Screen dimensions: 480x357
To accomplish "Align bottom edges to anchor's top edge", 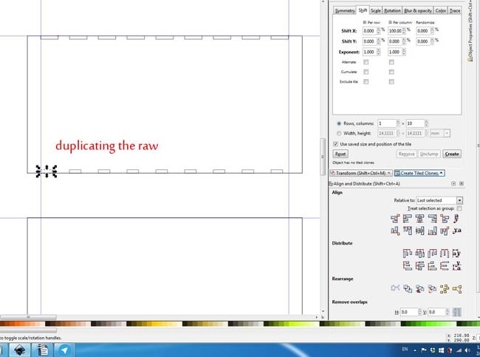I will pos(395,231).
